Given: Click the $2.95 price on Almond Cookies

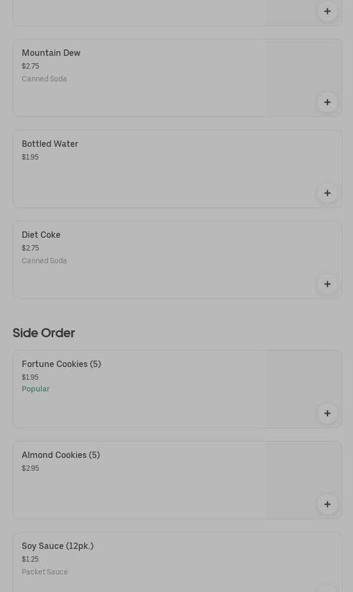Looking at the screenshot, I should click(x=30, y=469).
